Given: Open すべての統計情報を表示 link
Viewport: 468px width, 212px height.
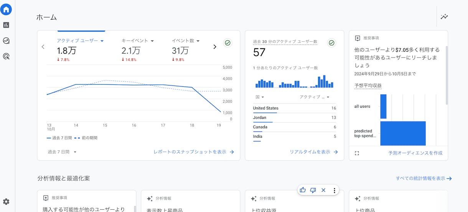Looking at the screenshot, I should (424, 178).
